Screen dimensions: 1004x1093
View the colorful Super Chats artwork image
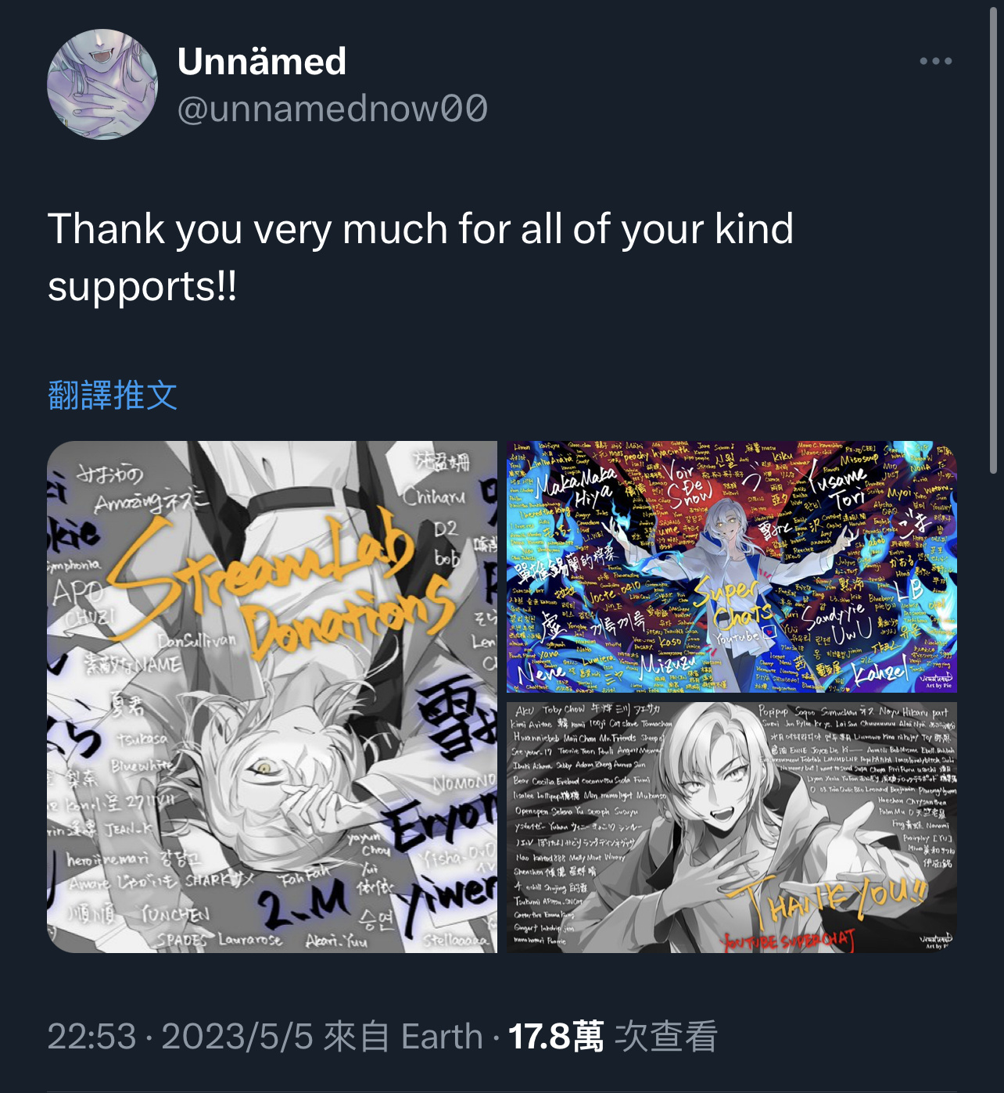[x=731, y=567]
